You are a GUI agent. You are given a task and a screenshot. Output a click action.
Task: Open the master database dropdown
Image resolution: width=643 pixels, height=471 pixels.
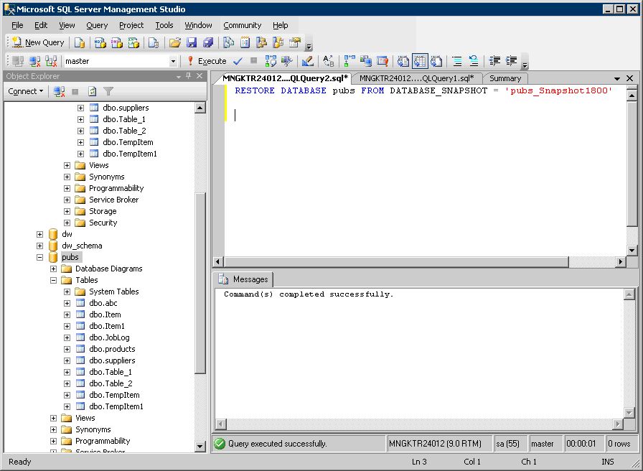[173, 61]
